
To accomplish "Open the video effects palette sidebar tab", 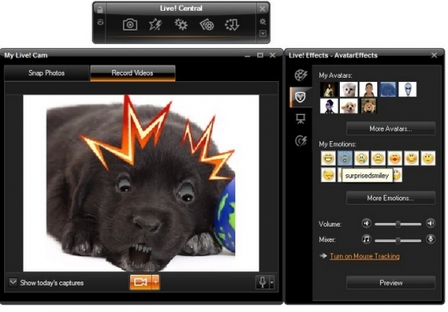I will click(301, 75).
